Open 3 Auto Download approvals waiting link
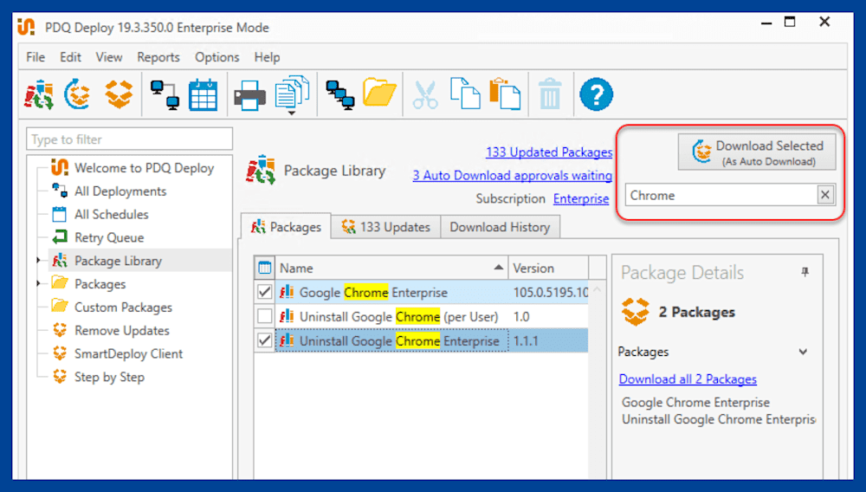866x492 pixels. click(512, 175)
